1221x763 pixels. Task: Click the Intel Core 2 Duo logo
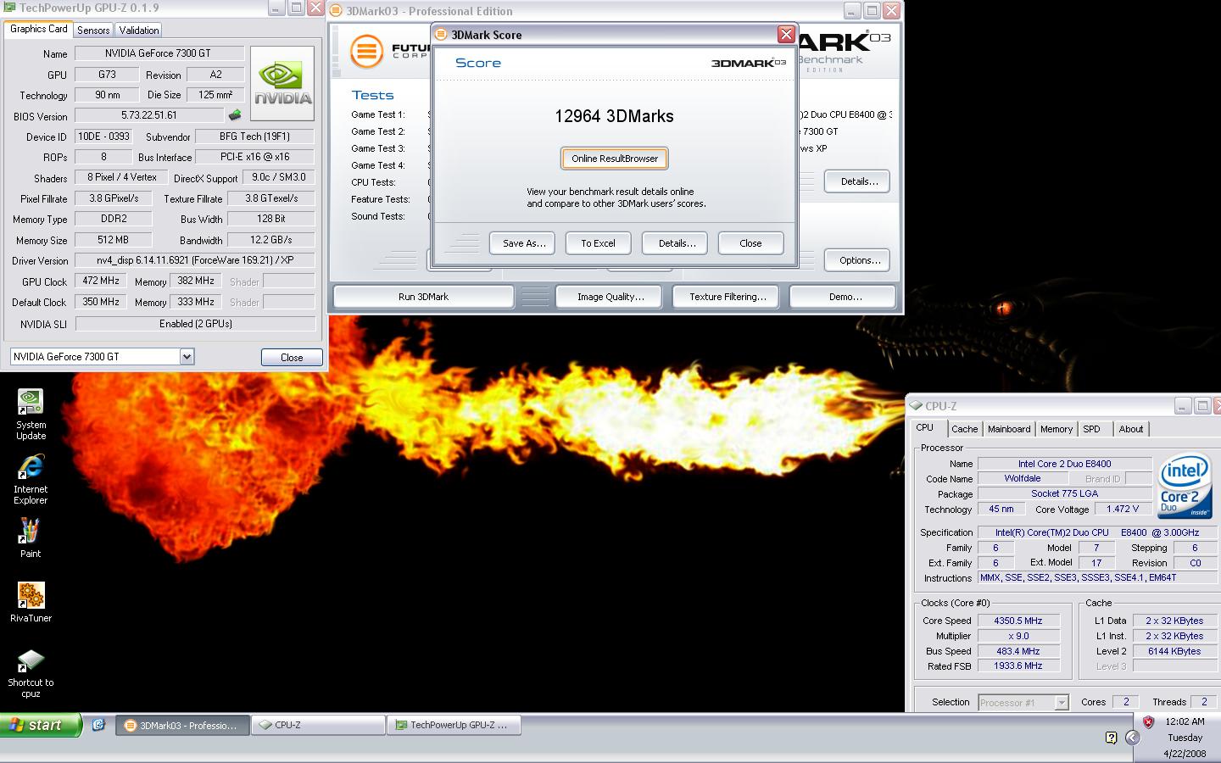point(1184,487)
